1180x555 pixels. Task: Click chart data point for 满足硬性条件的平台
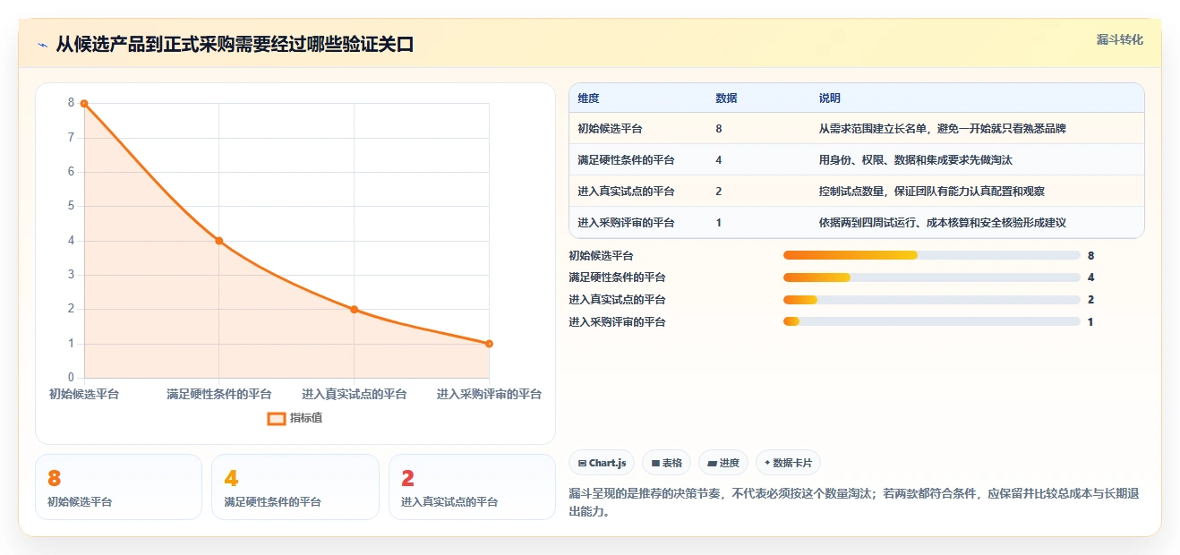pos(218,241)
